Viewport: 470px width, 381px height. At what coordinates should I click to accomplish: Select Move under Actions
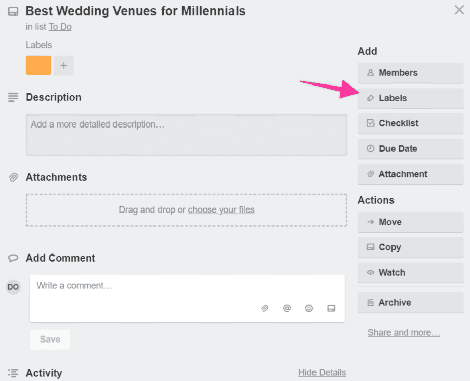410,222
